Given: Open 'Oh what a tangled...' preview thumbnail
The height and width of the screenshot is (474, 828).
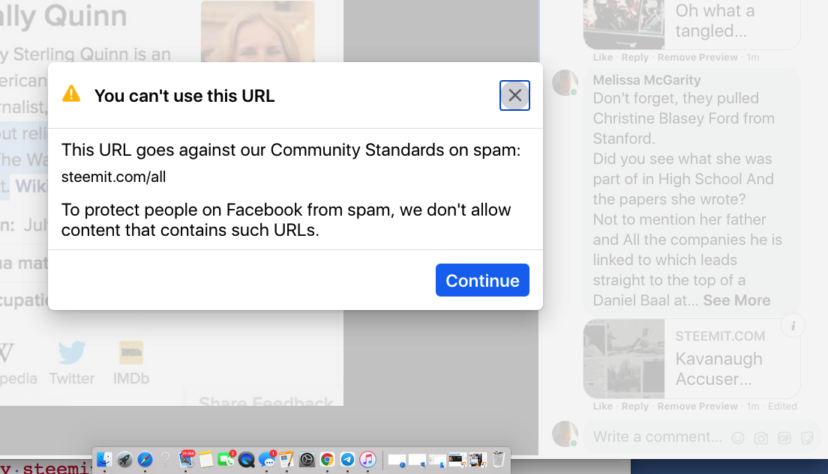Looking at the screenshot, I should [624, 24].
